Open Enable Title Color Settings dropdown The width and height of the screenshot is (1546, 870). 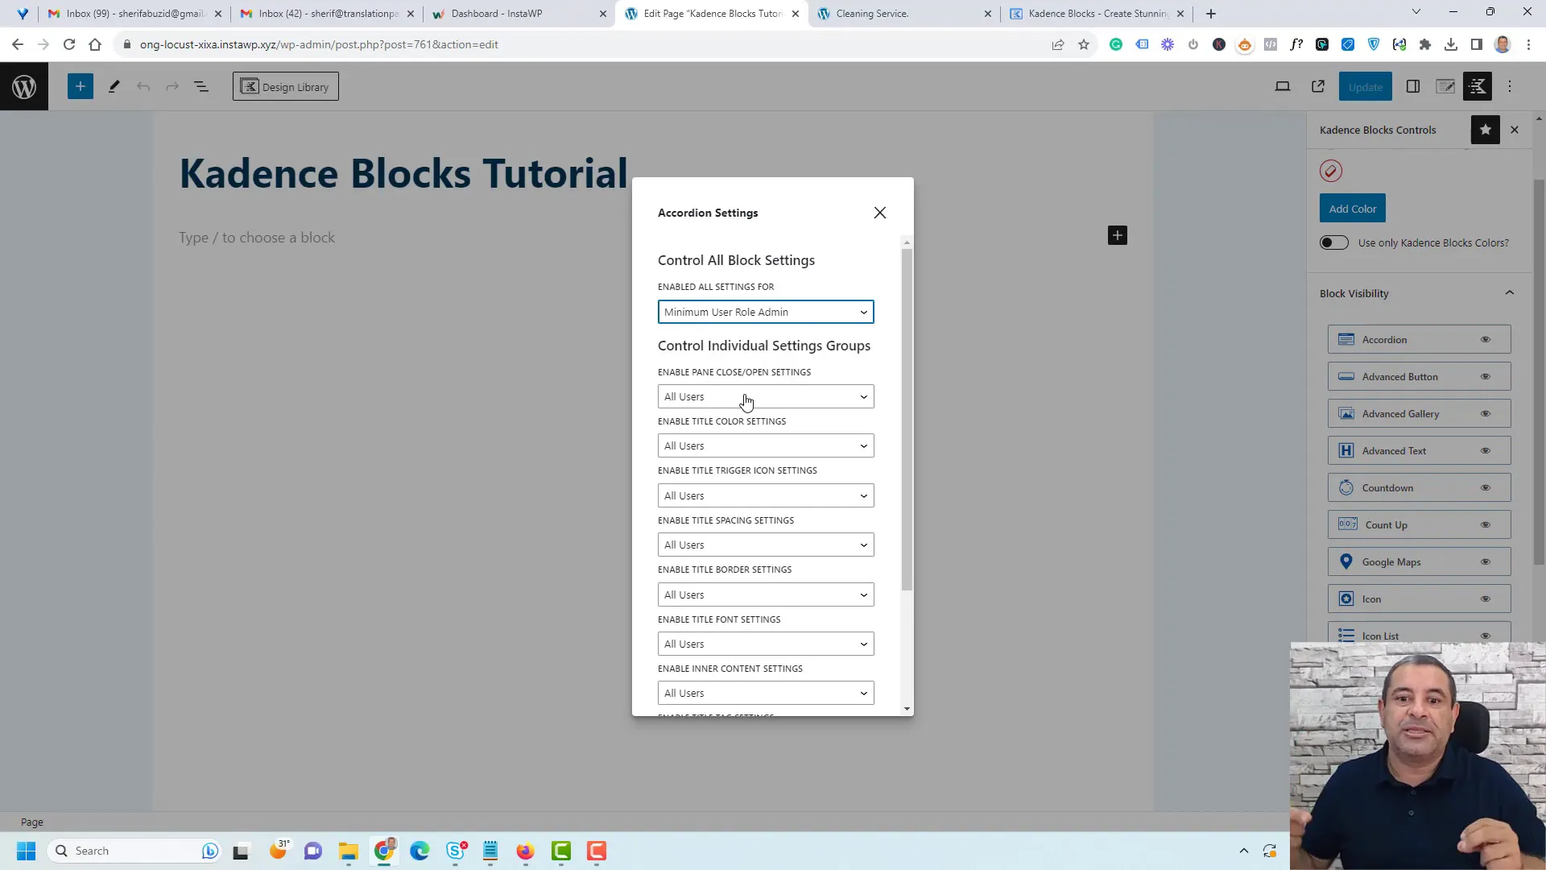click(x=766, y=445)
